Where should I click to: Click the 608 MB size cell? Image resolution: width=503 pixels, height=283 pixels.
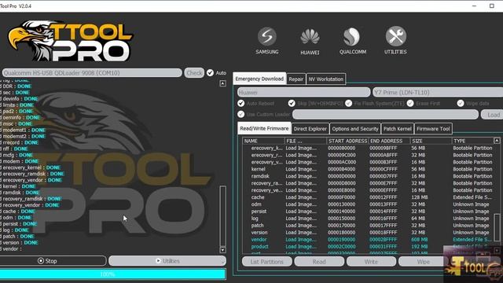click(x=419, y=240)
